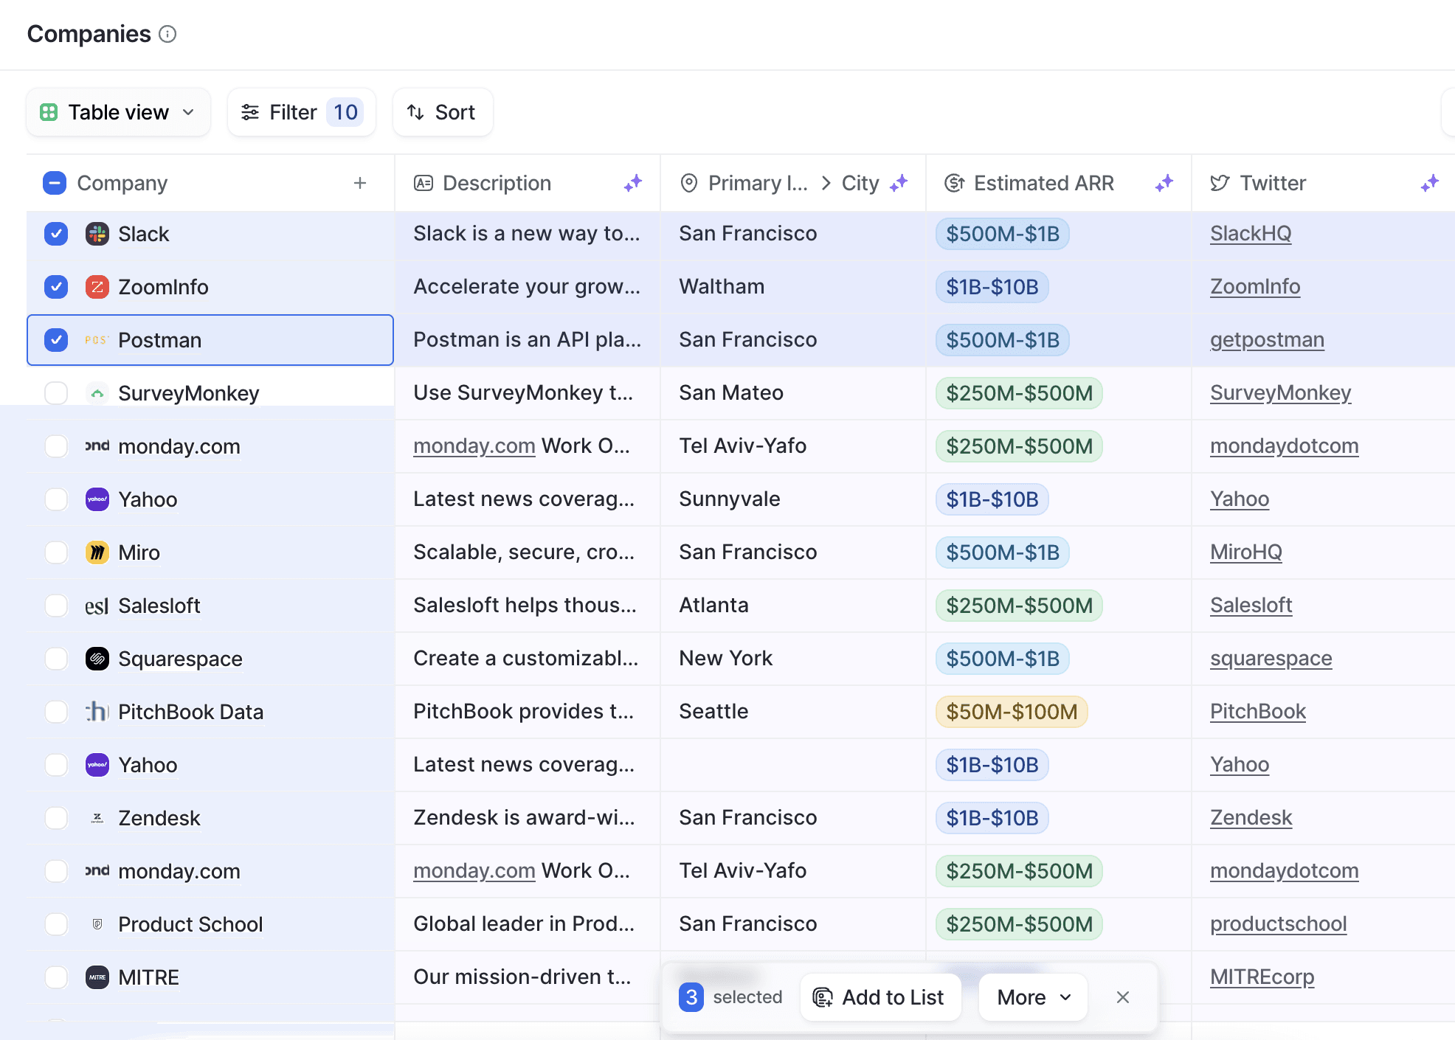Click the green Table view grid icon

(x=49, y=112)
